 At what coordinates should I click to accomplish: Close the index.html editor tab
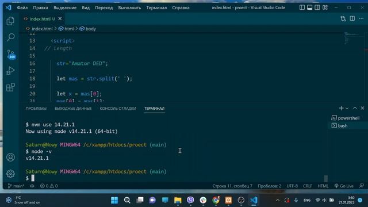point(60,18)
